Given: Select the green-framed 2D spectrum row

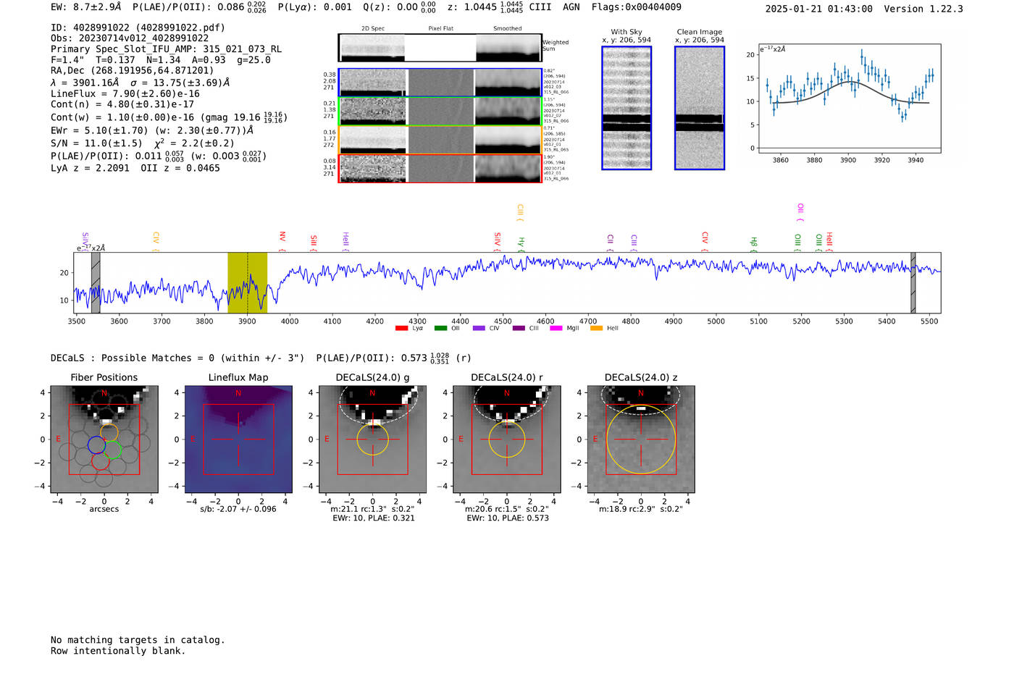Looking at the screenshot, I should pyautogui.click(x=440, y=111).
